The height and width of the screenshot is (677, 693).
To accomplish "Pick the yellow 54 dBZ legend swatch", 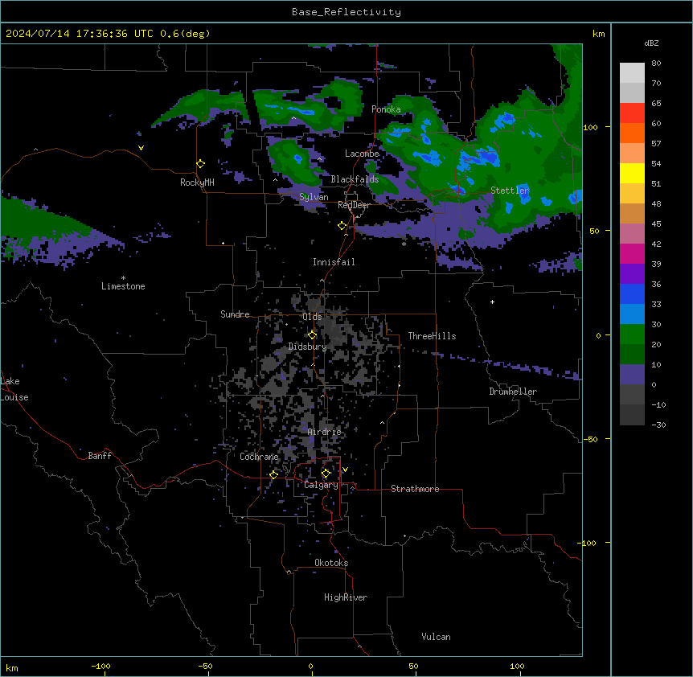I will coord(632,173).
